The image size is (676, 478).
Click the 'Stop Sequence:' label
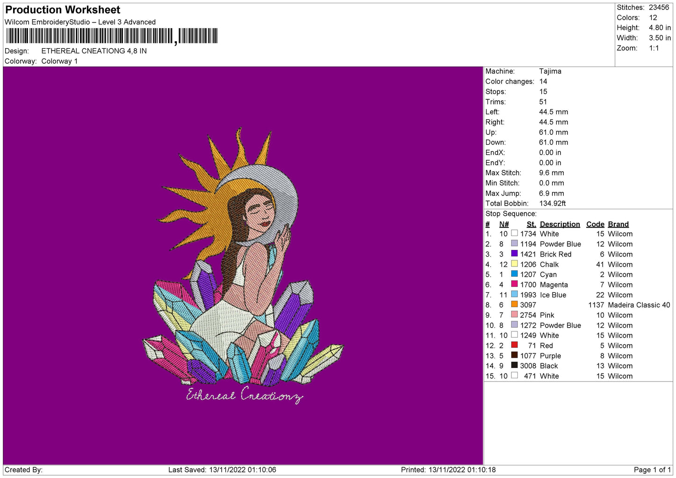click(511, 213)
